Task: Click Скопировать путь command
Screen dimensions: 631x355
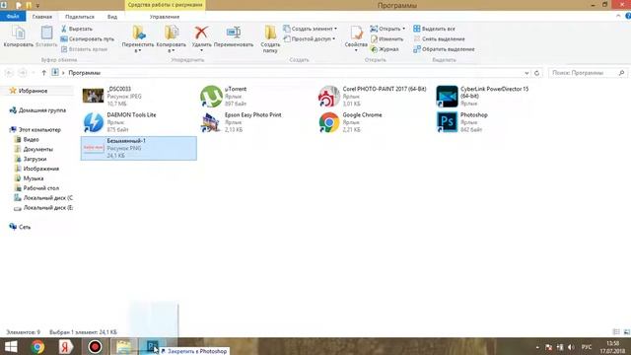Action: (x=88, y=39)
